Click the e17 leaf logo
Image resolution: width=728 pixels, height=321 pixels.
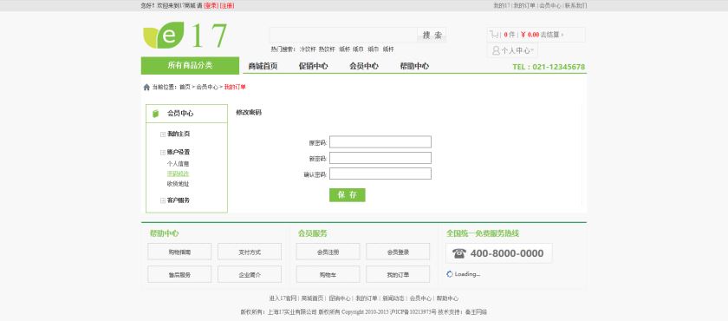(185, 36)
